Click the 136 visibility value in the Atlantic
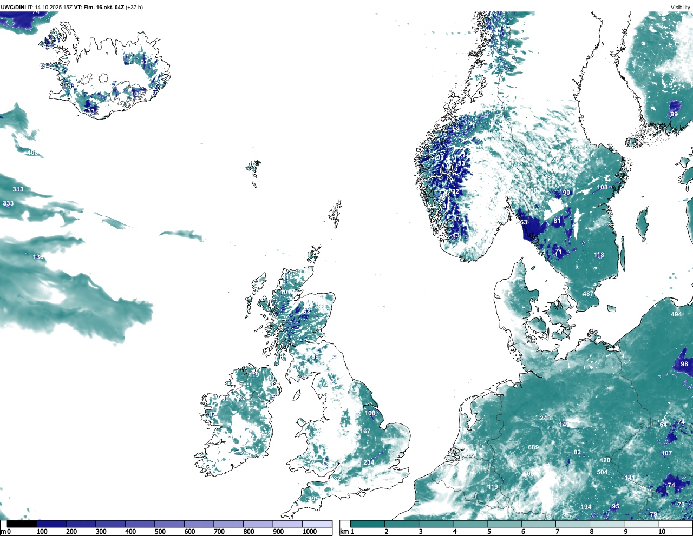 click(x=38, y=257)
